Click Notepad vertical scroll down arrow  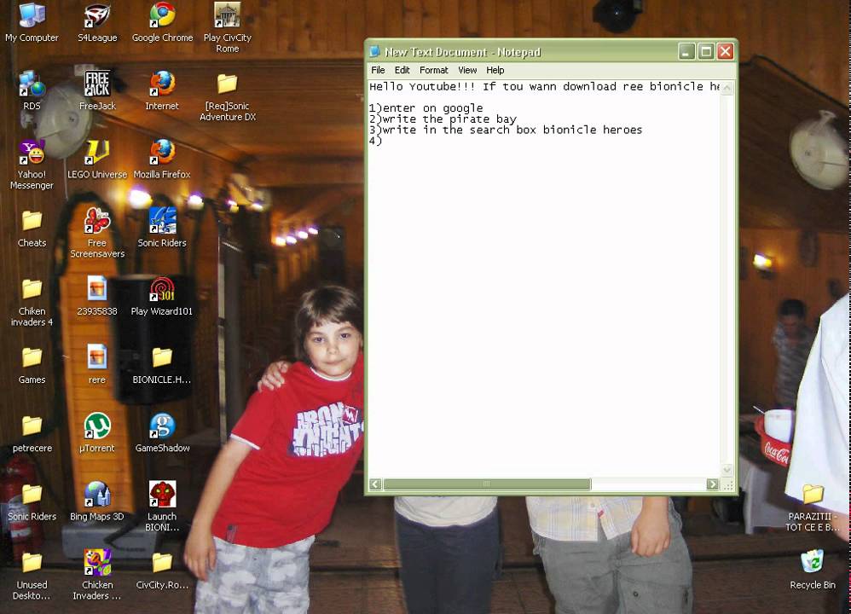727,470
